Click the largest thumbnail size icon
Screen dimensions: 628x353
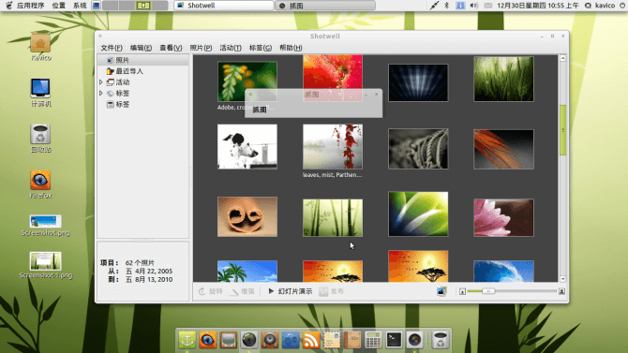(561, 291)
